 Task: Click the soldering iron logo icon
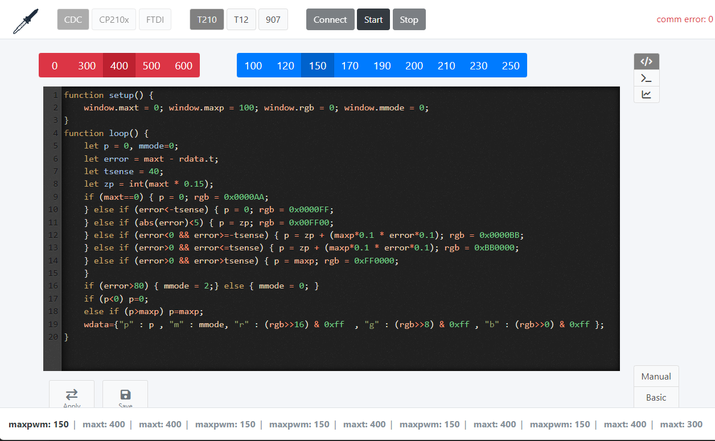tap(26, 21)
